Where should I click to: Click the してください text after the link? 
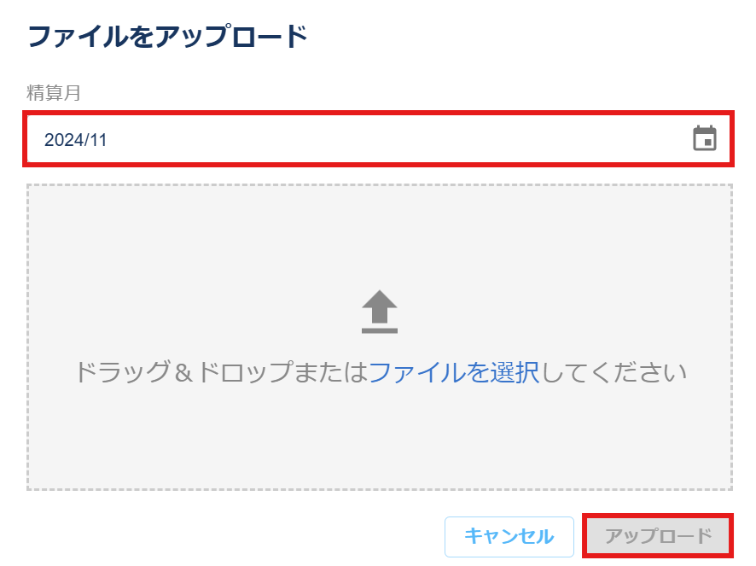pyautogui.click(x=614, y=372)
